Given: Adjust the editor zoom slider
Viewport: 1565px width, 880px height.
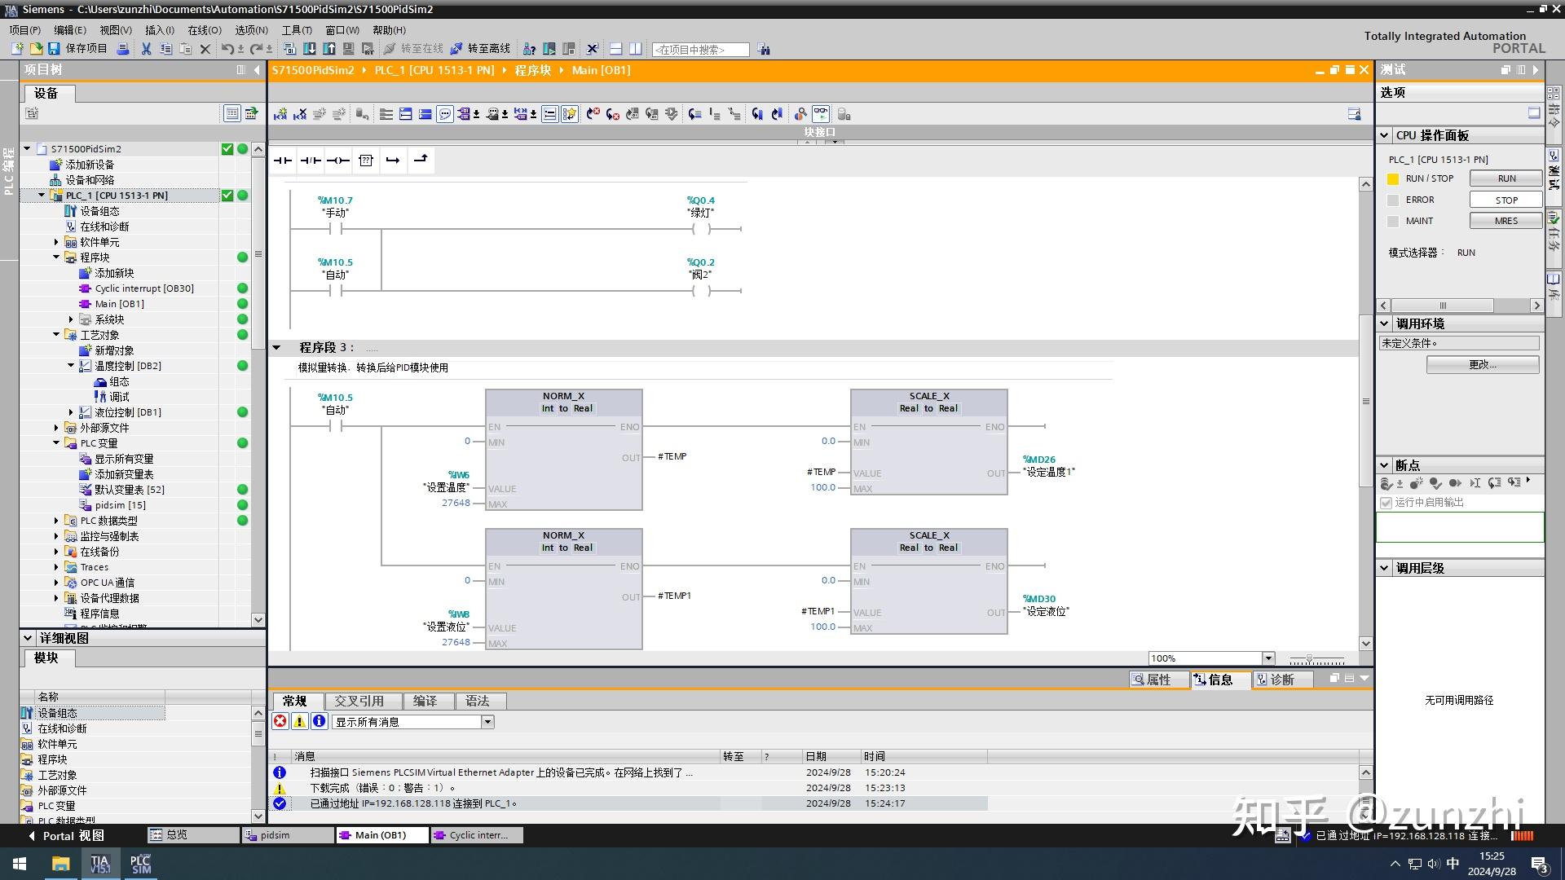Looking at the screenshot, I should coord(1309,658).
